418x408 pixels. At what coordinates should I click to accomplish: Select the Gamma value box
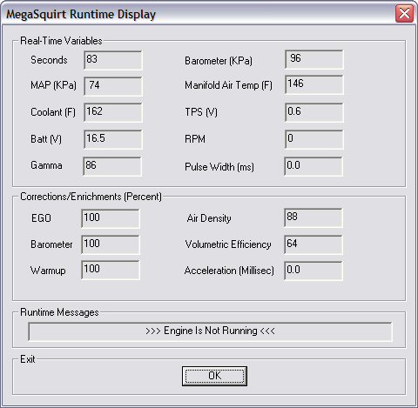coord(112,166)
